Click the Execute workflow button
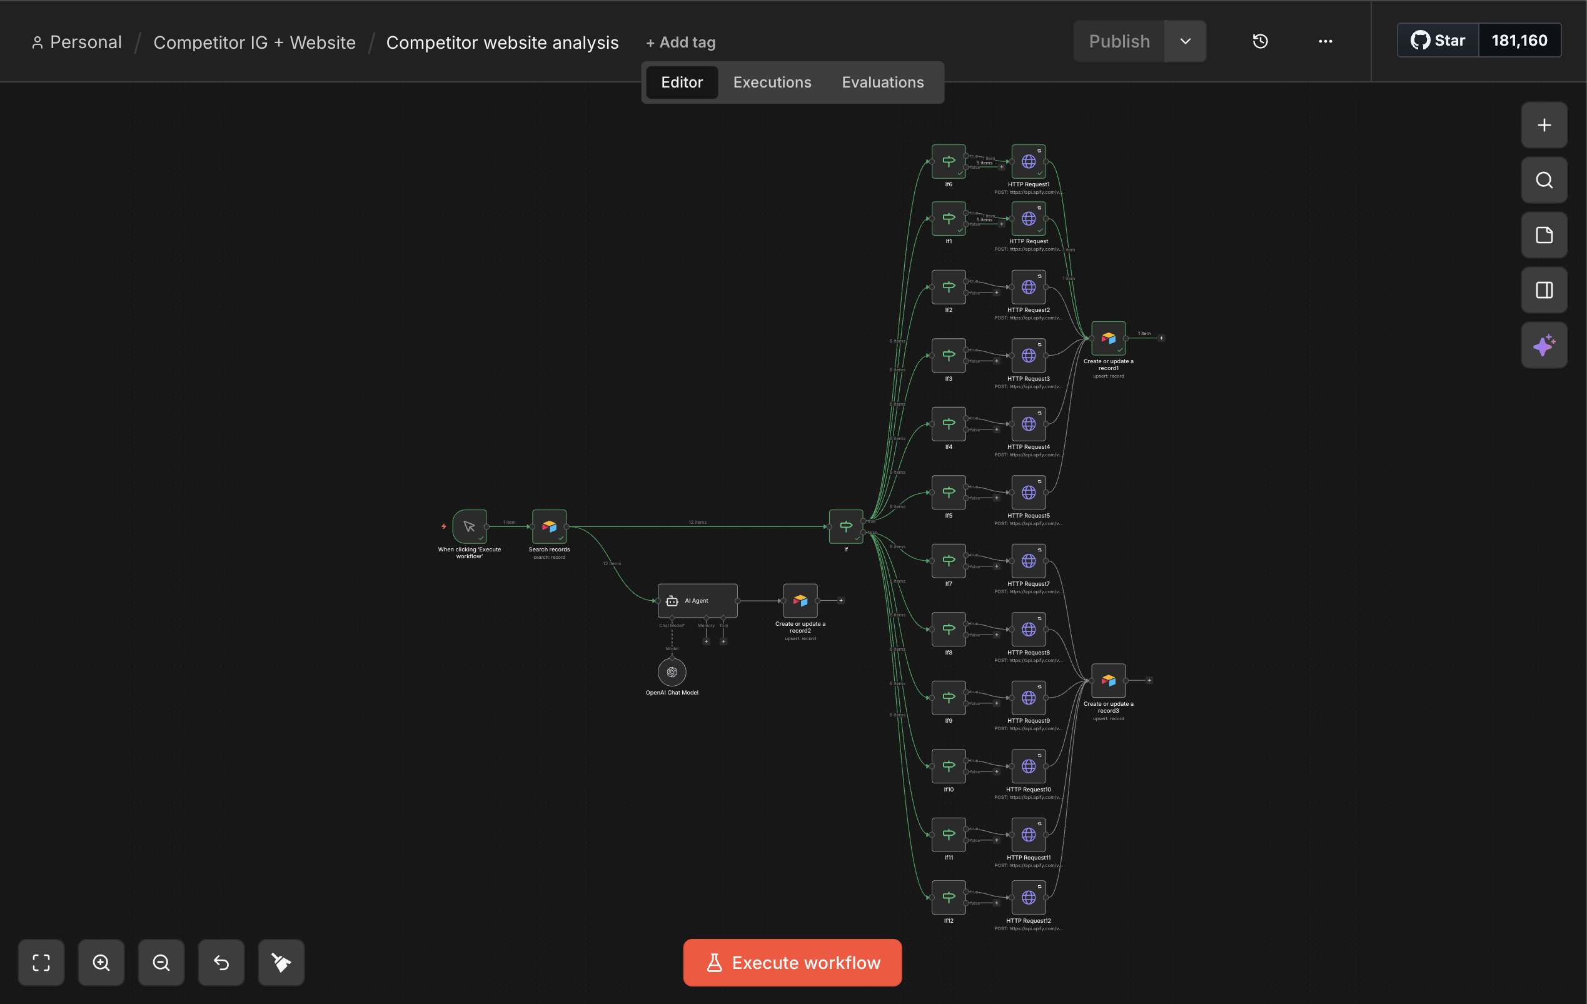Viewport: 1587px width, 1004px height. point(792,963)
